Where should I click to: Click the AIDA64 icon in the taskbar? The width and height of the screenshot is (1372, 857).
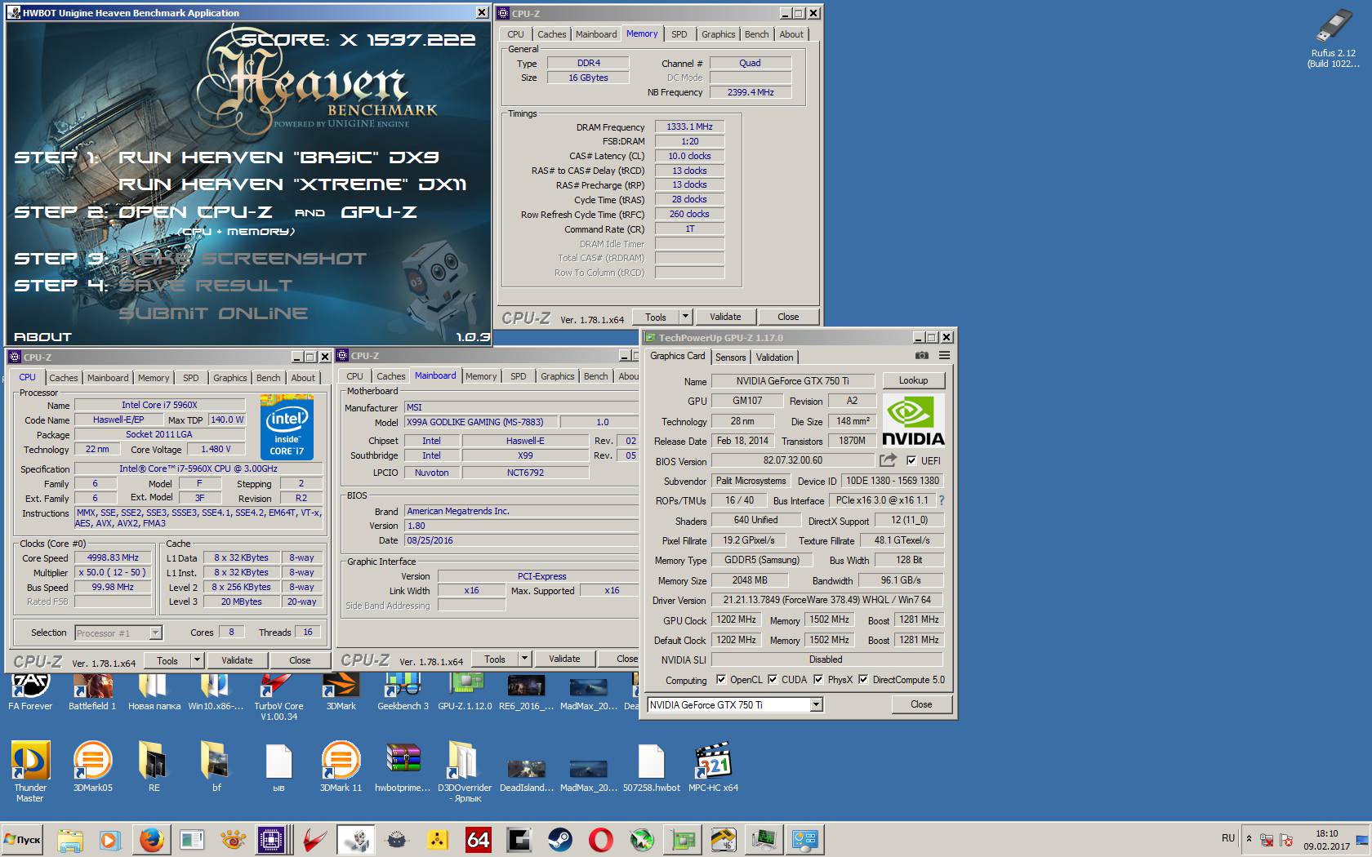478,839
